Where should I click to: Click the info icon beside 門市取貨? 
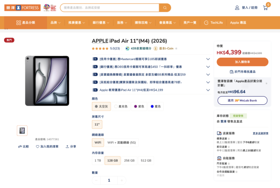coord(229,163)
